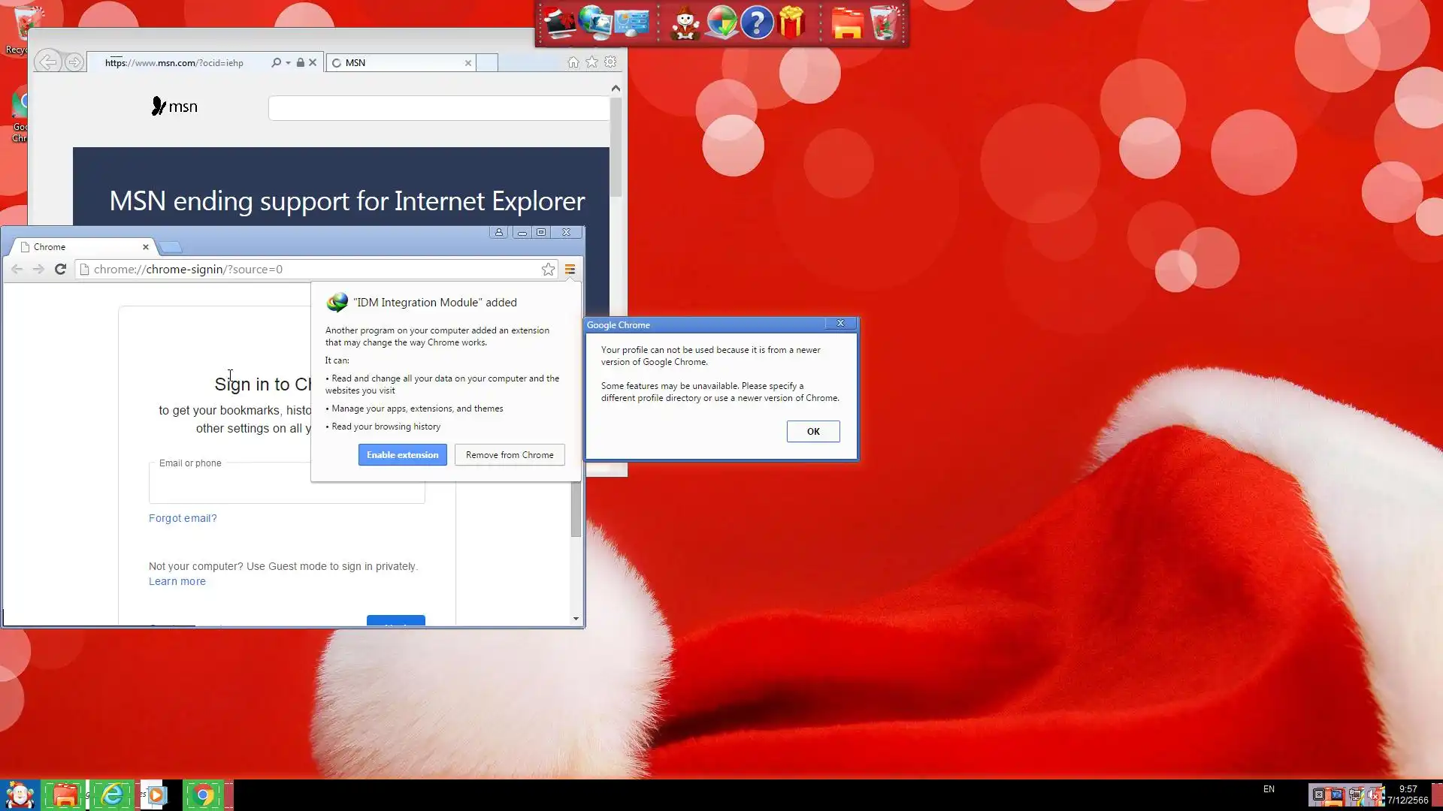Open a new tab in Chrome
Image resolution: width=1443 pixels, height=811 pixels.
171,247
